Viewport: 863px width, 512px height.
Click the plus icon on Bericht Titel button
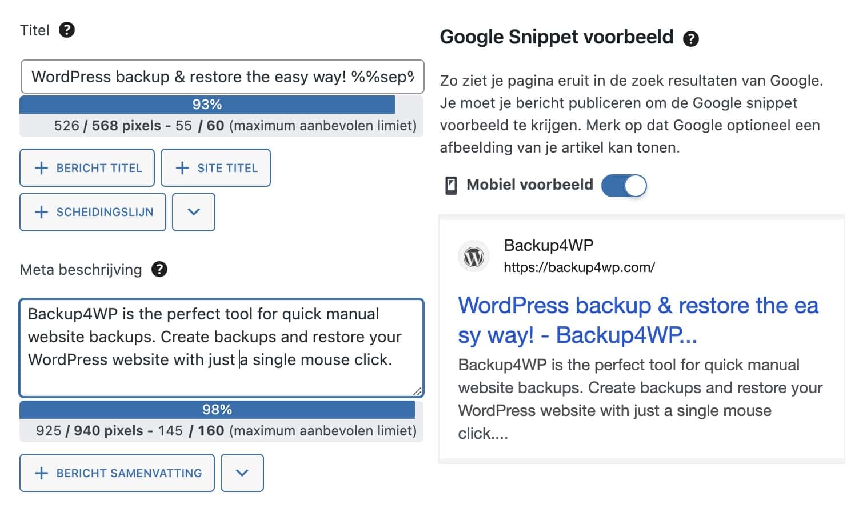tap(41, 168)
